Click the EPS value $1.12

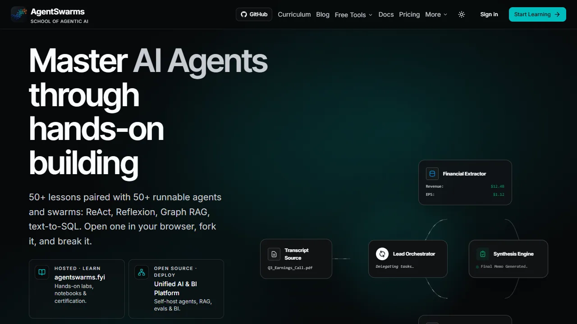point(499,194)
